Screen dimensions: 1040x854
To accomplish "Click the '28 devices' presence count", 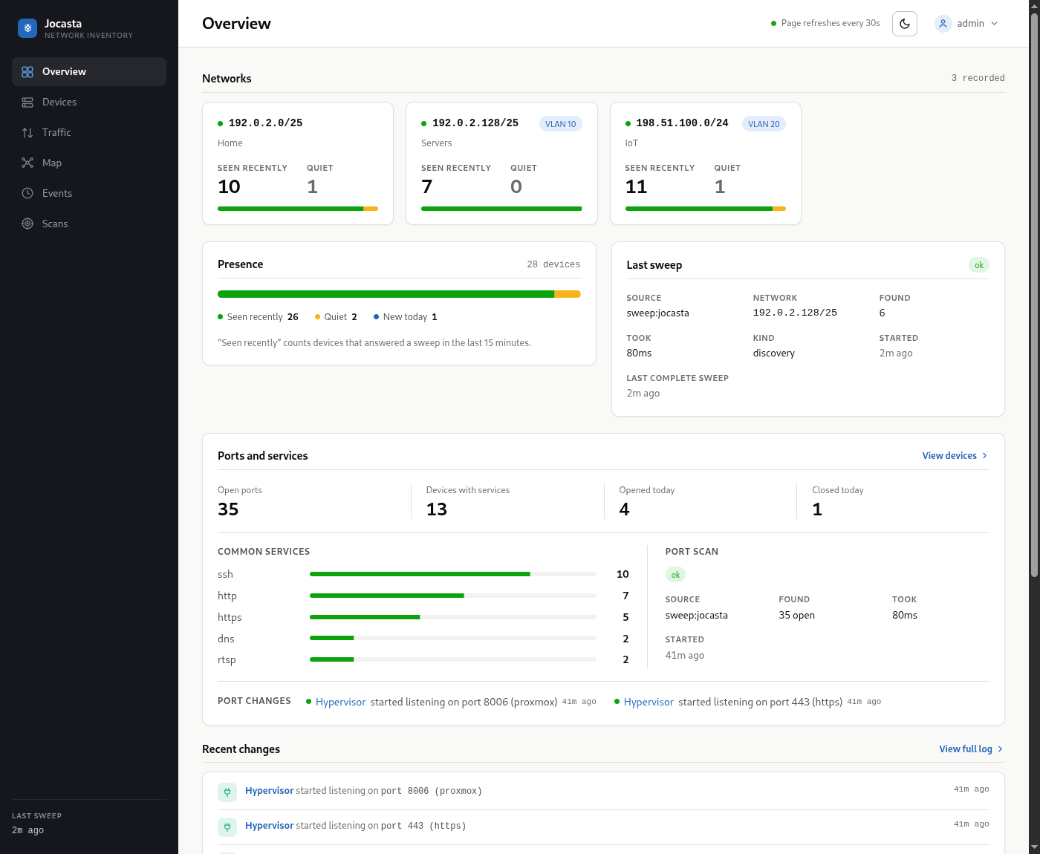I will pos(553,264).
